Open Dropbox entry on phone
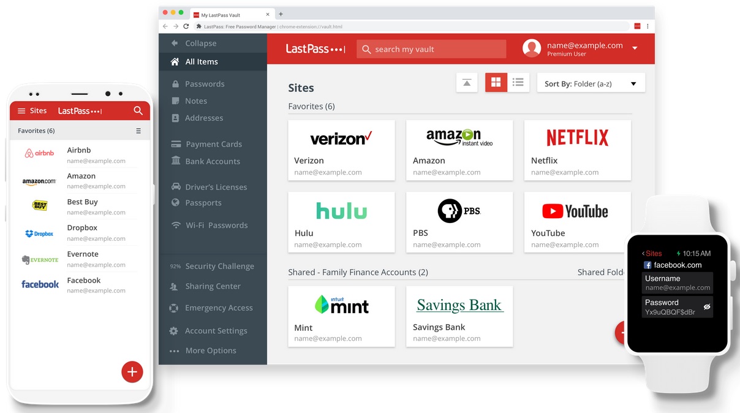Viewport: 740px width, 413px height. 80,233
